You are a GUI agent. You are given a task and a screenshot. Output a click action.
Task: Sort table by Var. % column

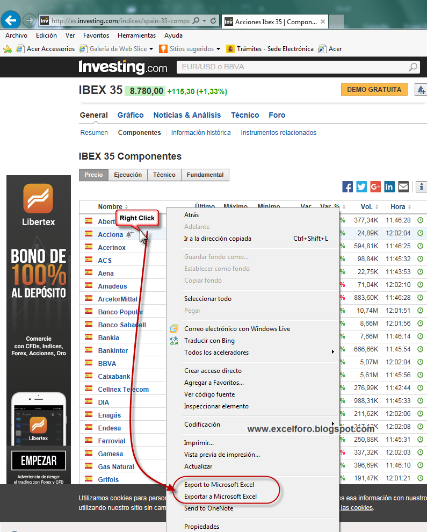(334, 207)
